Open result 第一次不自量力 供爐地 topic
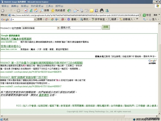The image size is (161, 121). point(42,63)
